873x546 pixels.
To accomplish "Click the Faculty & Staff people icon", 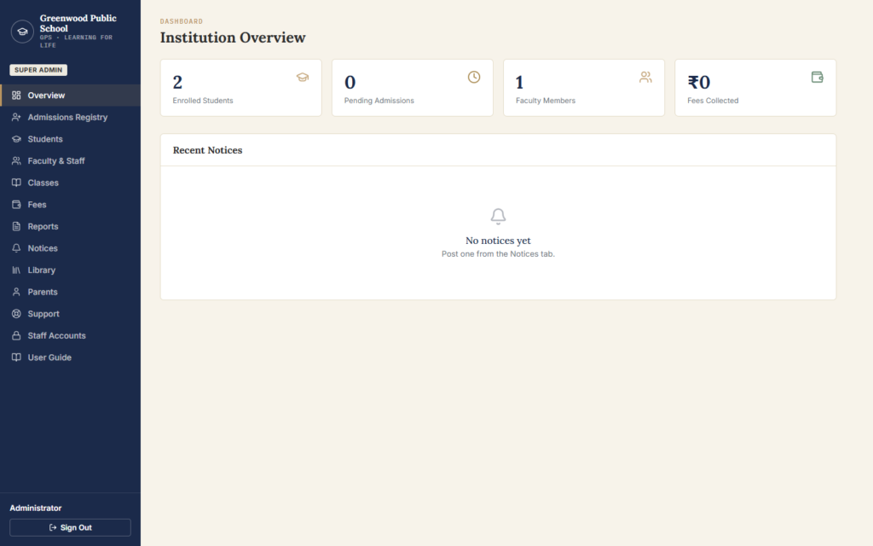I will [16, 160].
